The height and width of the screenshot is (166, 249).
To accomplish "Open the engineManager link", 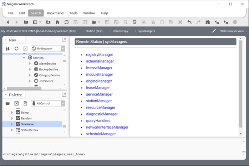I will click(x=99, y=81).
